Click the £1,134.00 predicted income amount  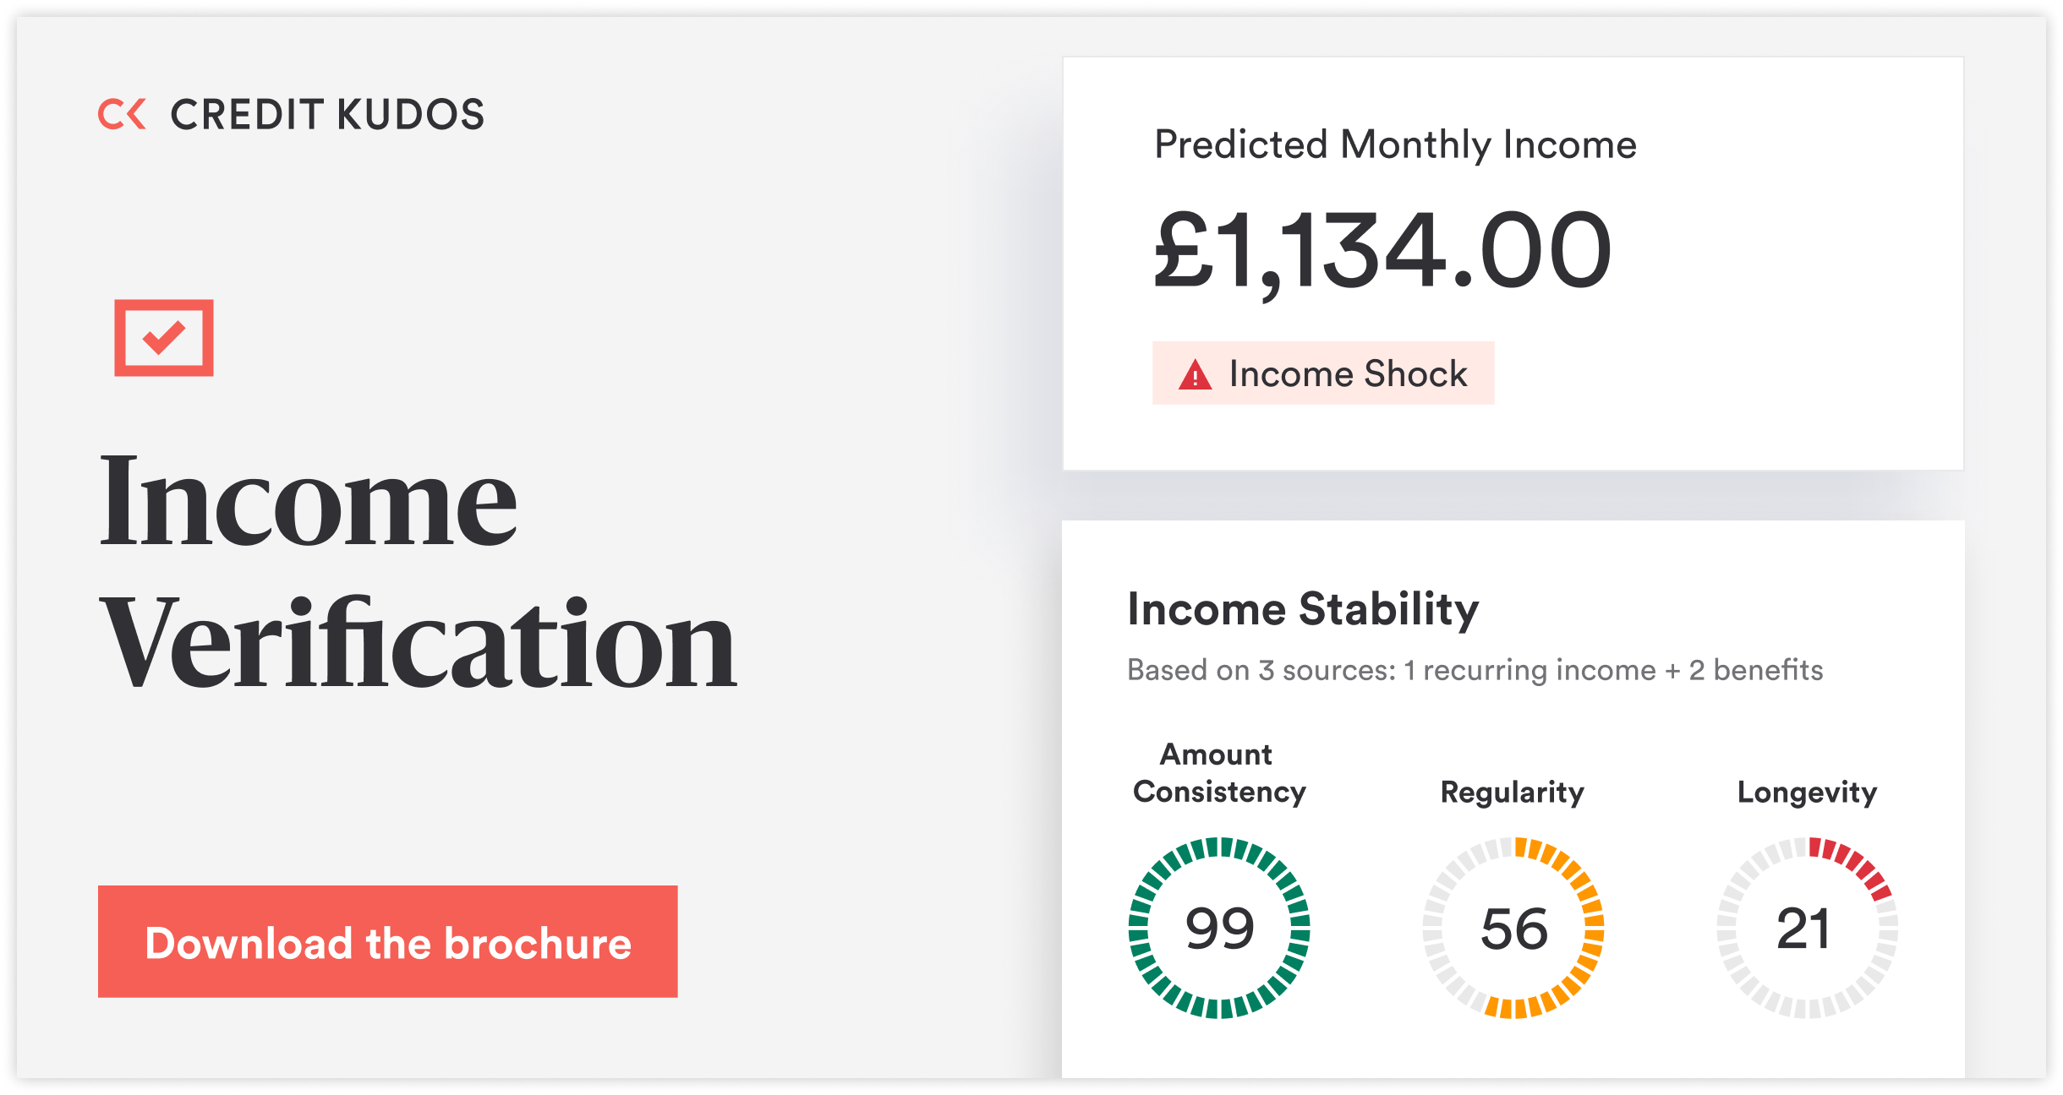tap(1383, 252)
